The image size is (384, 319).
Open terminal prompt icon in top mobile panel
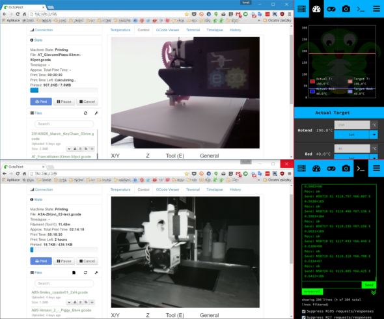tap(361, 9)
